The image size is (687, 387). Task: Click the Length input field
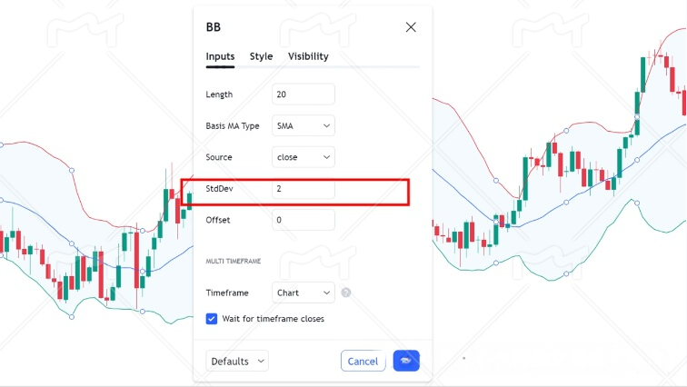pyautogui.click(x=304, y=94)
